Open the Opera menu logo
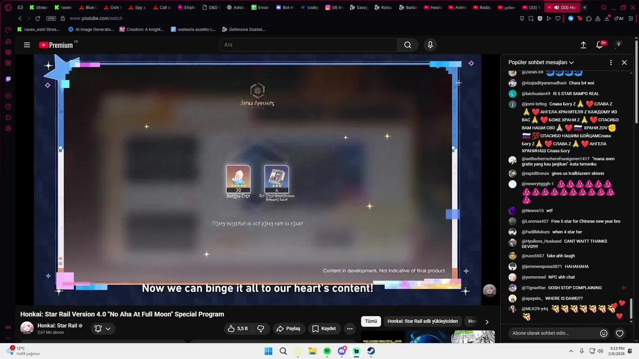 (x=8, y=7)
